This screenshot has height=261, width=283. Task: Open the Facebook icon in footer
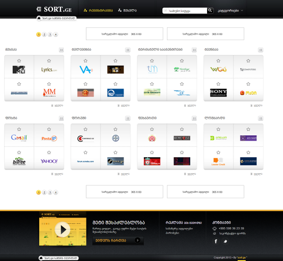point(216,241)
